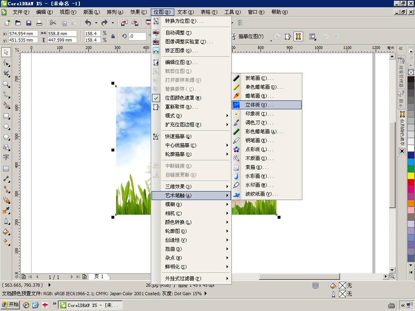415x311 pixels.
Task: Open the undo history dropdown arrow
Action: (96, 23)
